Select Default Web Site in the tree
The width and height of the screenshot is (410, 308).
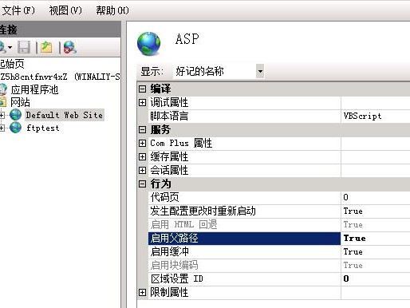[x=65, y=115]
